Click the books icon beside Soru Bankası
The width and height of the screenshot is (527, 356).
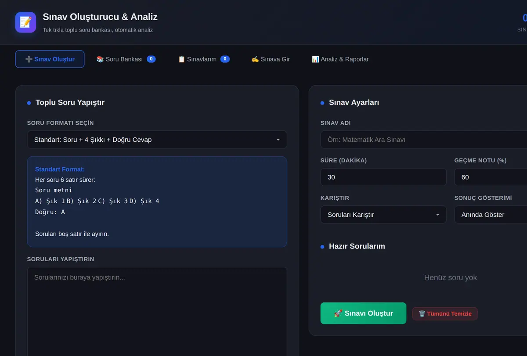[100, 59]
